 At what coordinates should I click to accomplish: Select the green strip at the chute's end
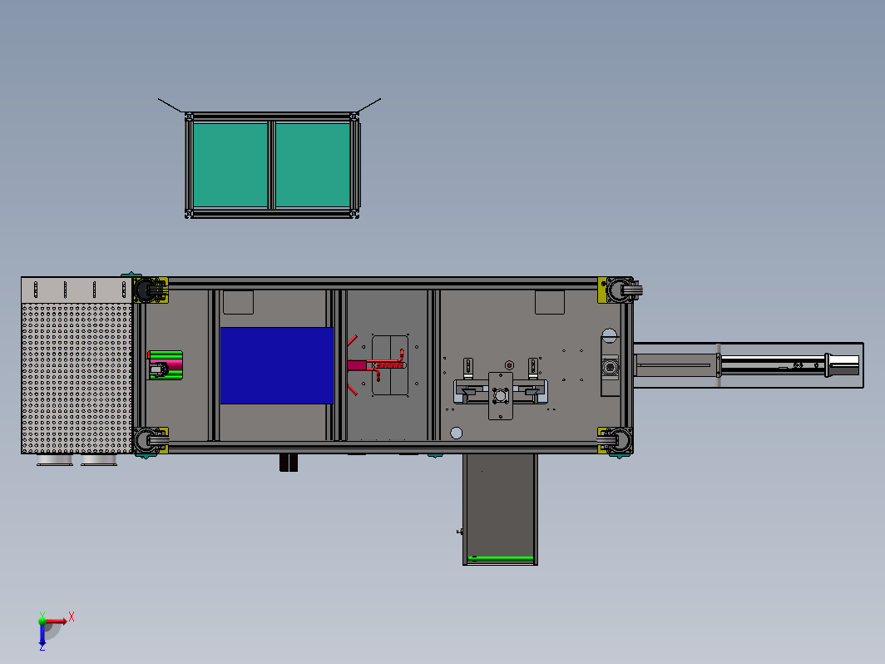click(x=501, y=558)
